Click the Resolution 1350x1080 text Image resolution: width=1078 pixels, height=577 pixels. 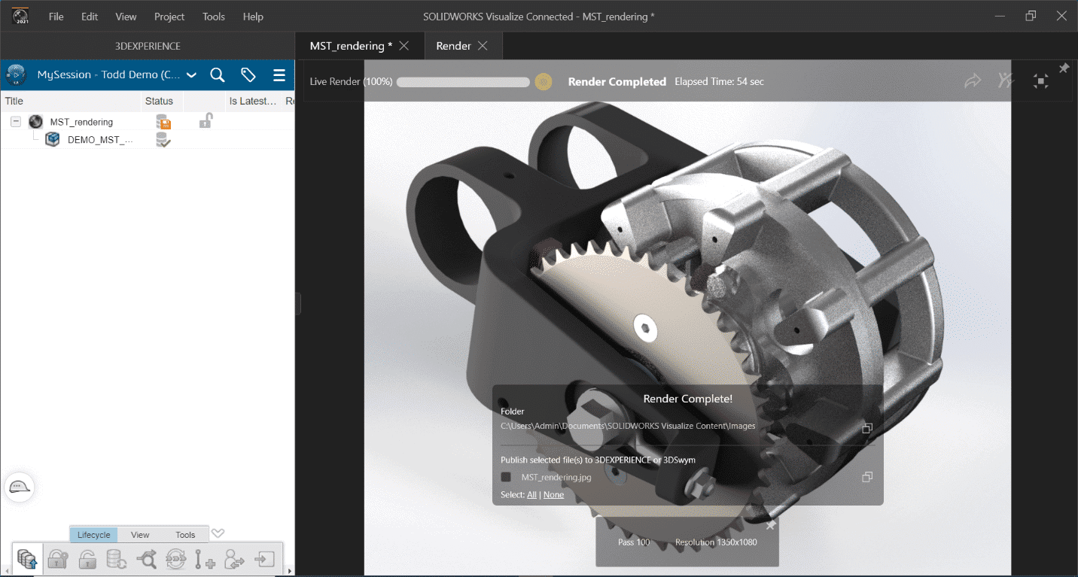(x=716, y=542)
